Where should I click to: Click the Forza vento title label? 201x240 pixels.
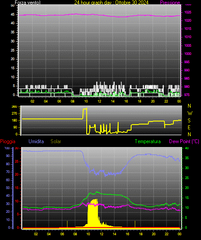click(x=28, y=3)
